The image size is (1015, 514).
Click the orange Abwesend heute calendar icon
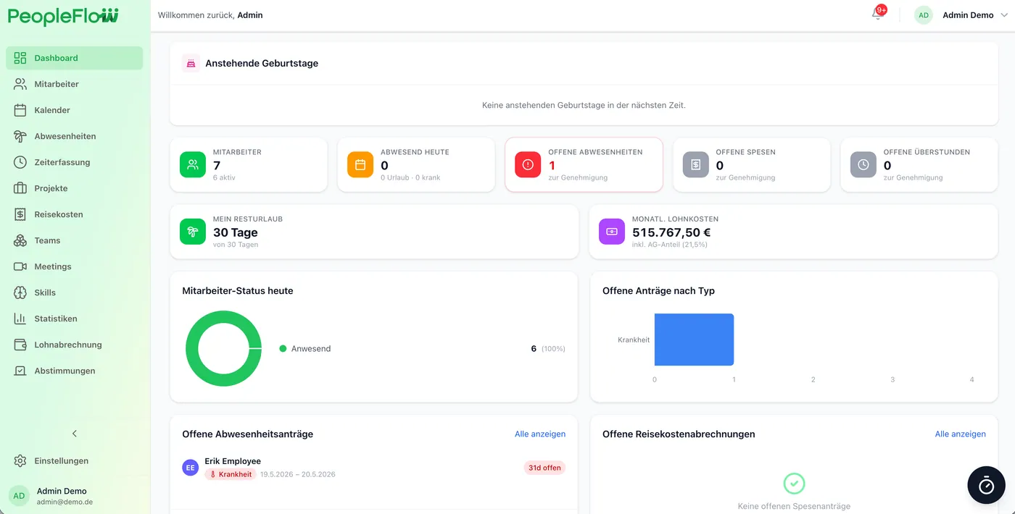360,165
